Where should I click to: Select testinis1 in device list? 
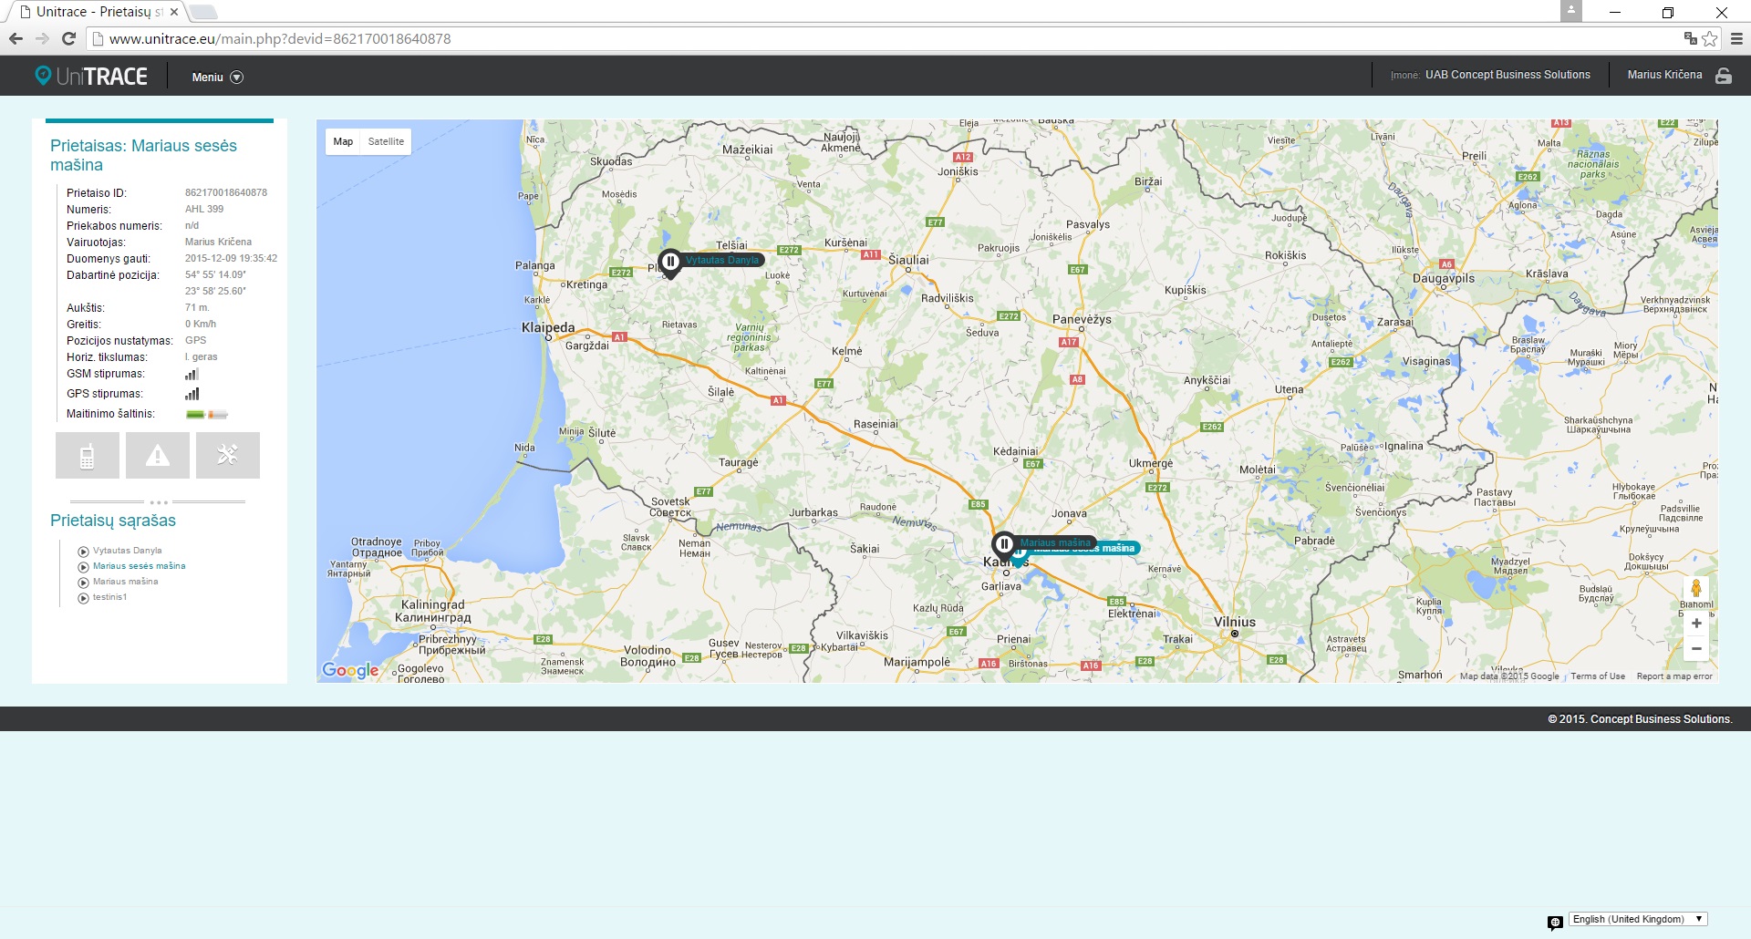click(109, 597)
